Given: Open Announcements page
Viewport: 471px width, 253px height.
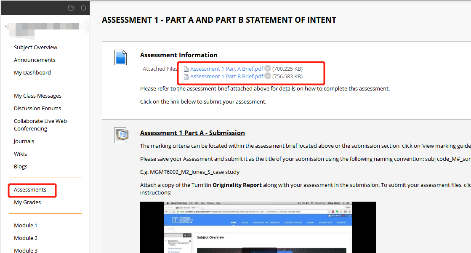Looking at the screenshot, I should 35,60.
